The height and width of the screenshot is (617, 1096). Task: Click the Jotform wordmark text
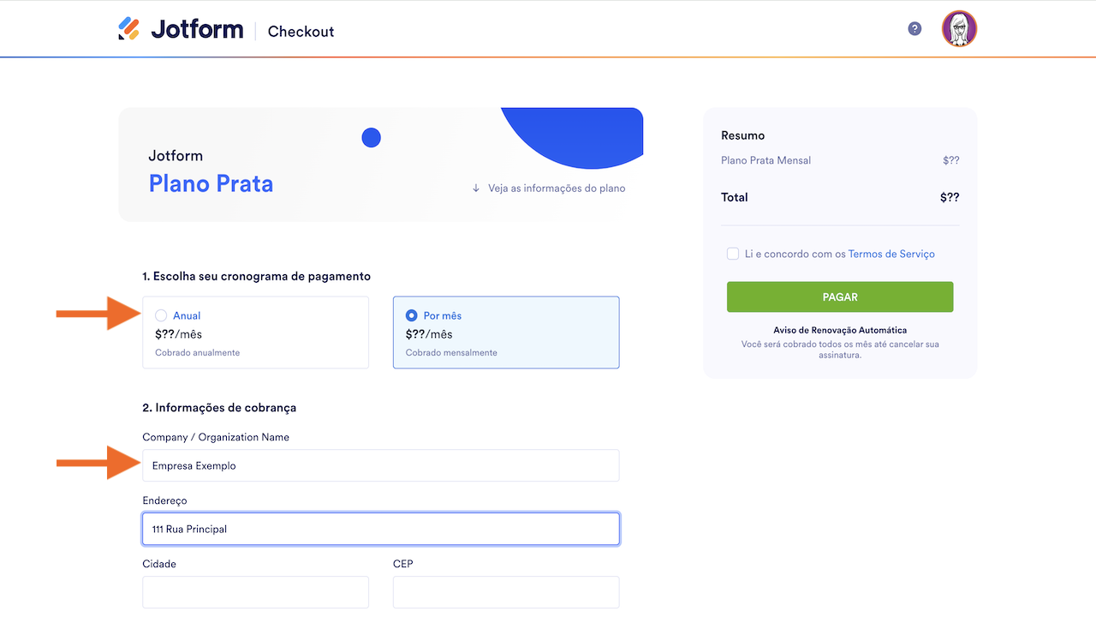point(197,29)
